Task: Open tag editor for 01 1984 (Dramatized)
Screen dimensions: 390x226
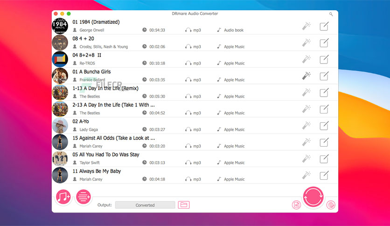Action: click(324, 26)
